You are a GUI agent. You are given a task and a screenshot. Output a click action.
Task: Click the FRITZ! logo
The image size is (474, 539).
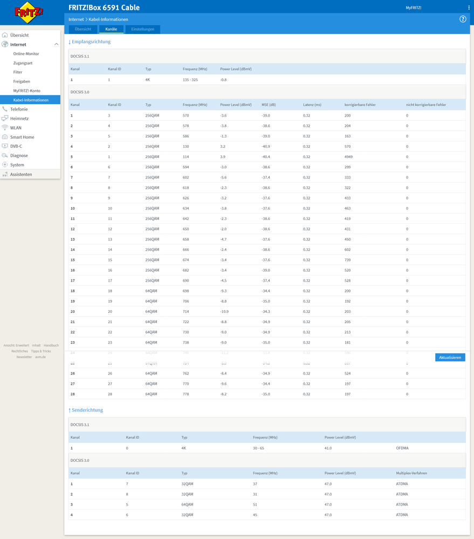point(28,12)
